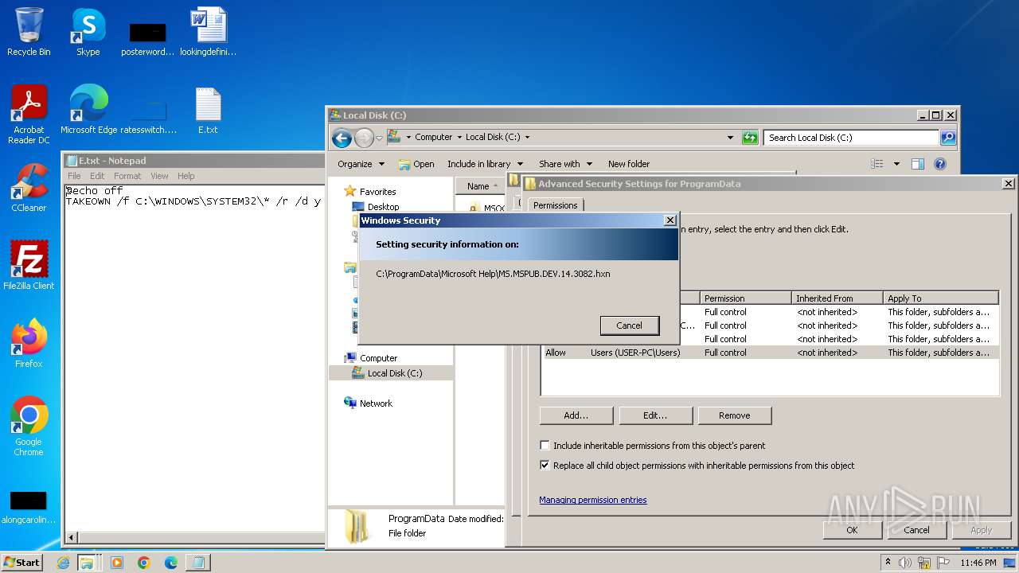Click the Apply To column header
This screenshot has width=1019, height=573.
point(941,298)
